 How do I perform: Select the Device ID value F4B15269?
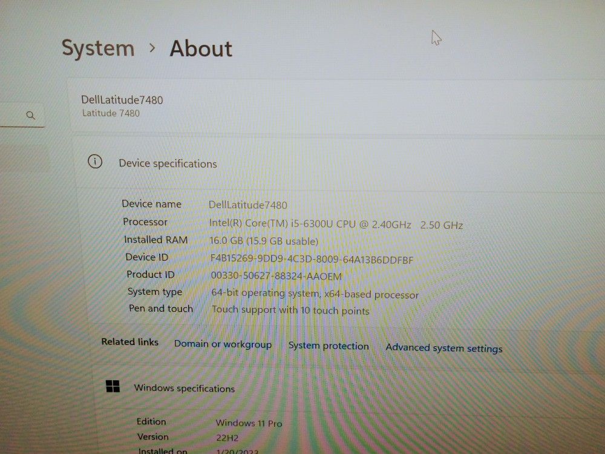(312, 259)
